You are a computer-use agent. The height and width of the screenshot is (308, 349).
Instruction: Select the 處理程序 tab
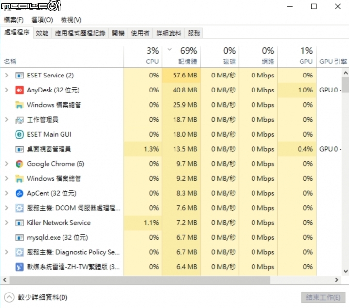click(17, 32)
